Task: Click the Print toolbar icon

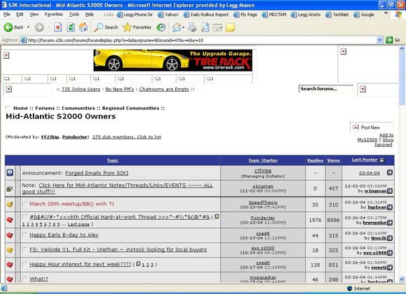Action: click(x=192, y=27)
